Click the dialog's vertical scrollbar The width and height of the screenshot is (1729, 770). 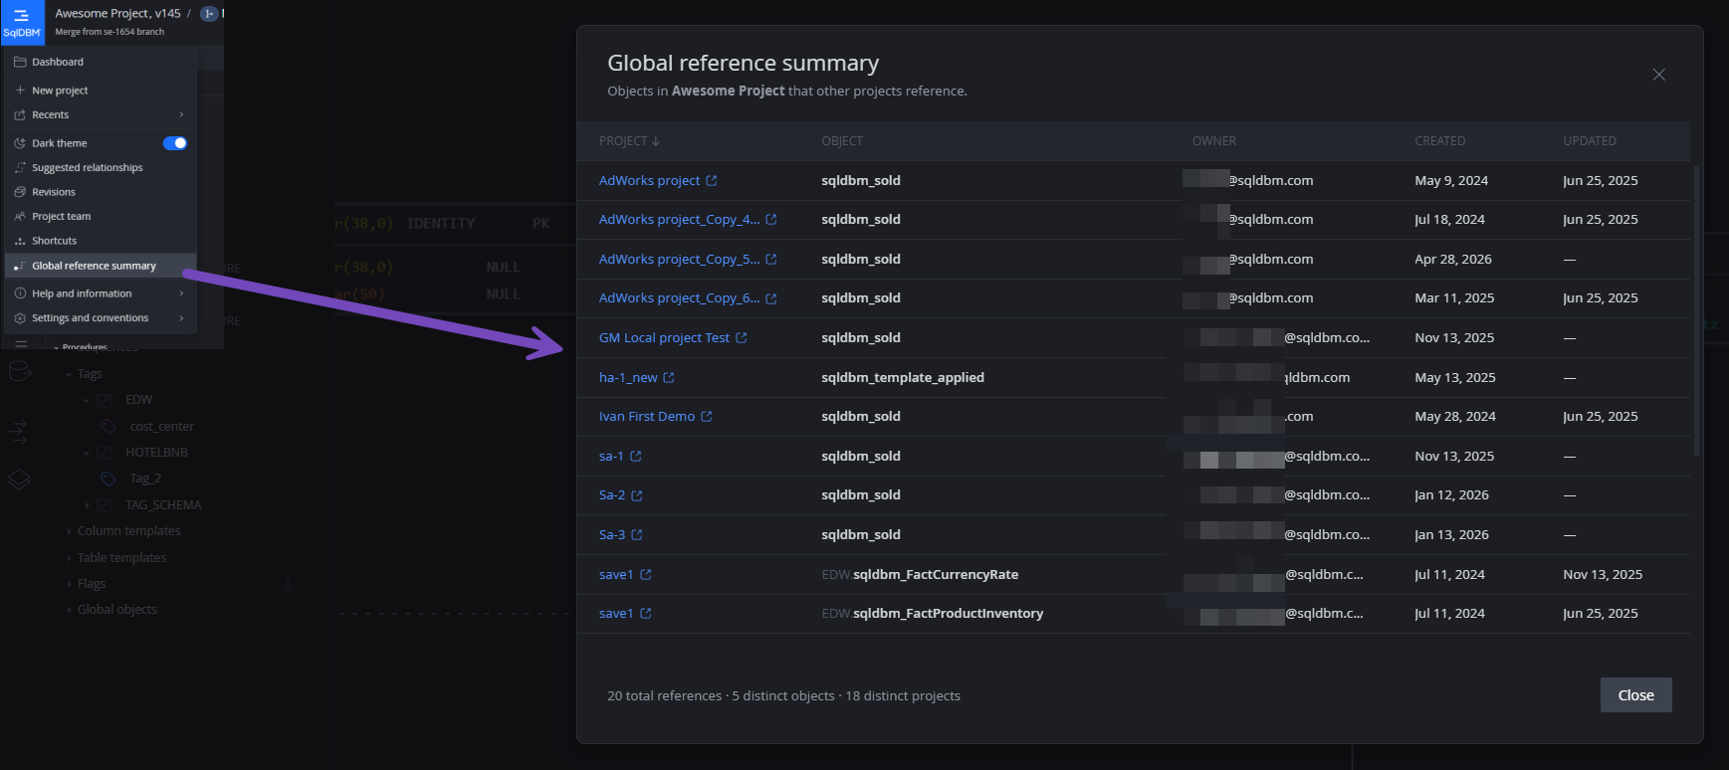[x=1696, y=310]
